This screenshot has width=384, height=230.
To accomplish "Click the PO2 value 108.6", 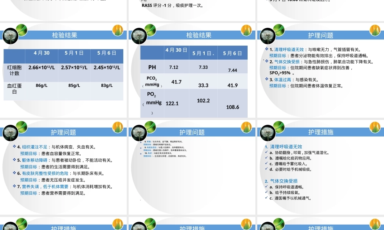I will coord(233,107).
